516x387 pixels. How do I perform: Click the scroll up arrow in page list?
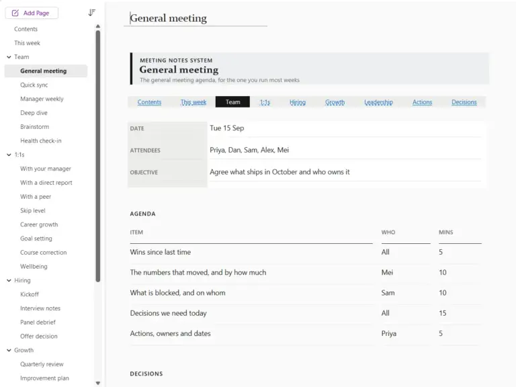pyautogui.click(x=97, y=26)
